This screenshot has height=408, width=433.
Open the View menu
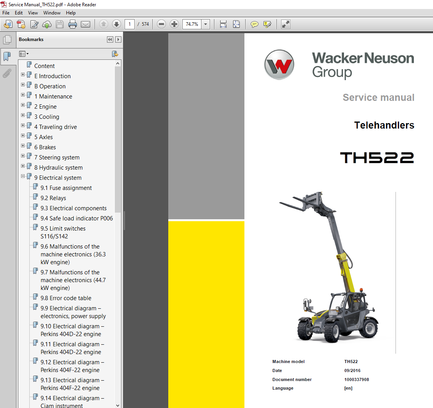point(33,13)
